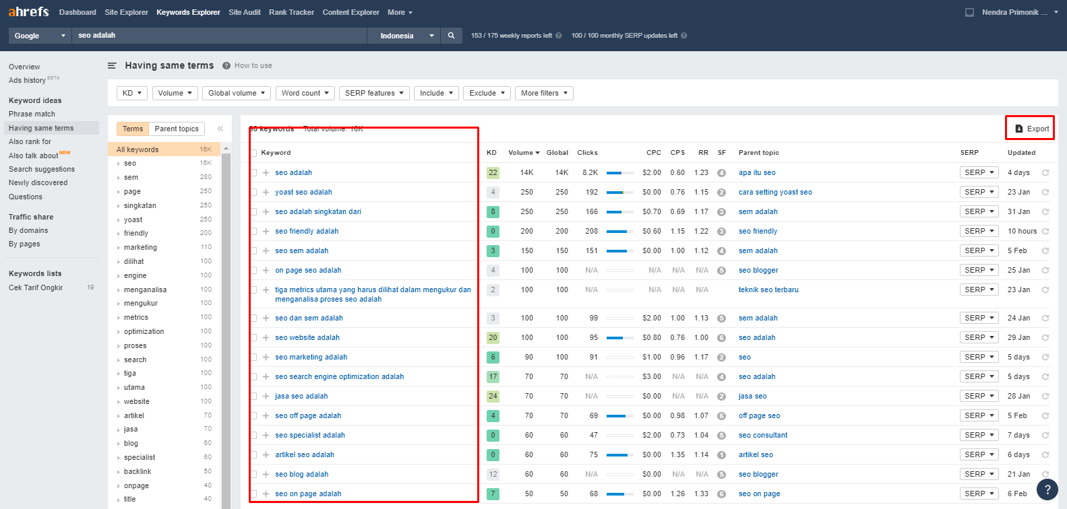Add 'seo blog adalah' to list
This screenshot has height=509, width=1067.
266,475
